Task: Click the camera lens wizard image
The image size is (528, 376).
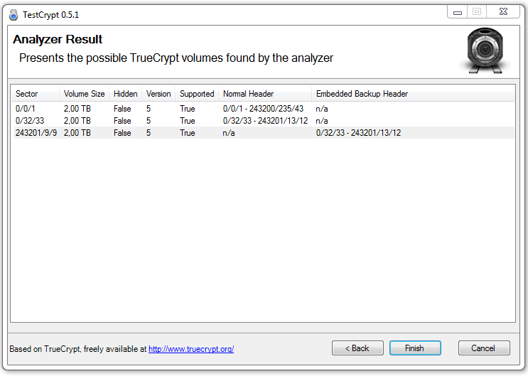Action: click(485, 50)
